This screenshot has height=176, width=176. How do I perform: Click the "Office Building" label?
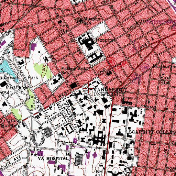click(x=11, y=123)
